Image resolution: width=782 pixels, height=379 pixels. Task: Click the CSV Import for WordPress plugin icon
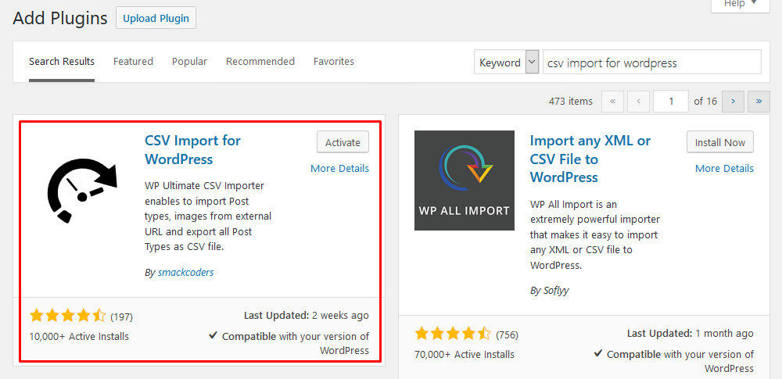coord(82,191)
